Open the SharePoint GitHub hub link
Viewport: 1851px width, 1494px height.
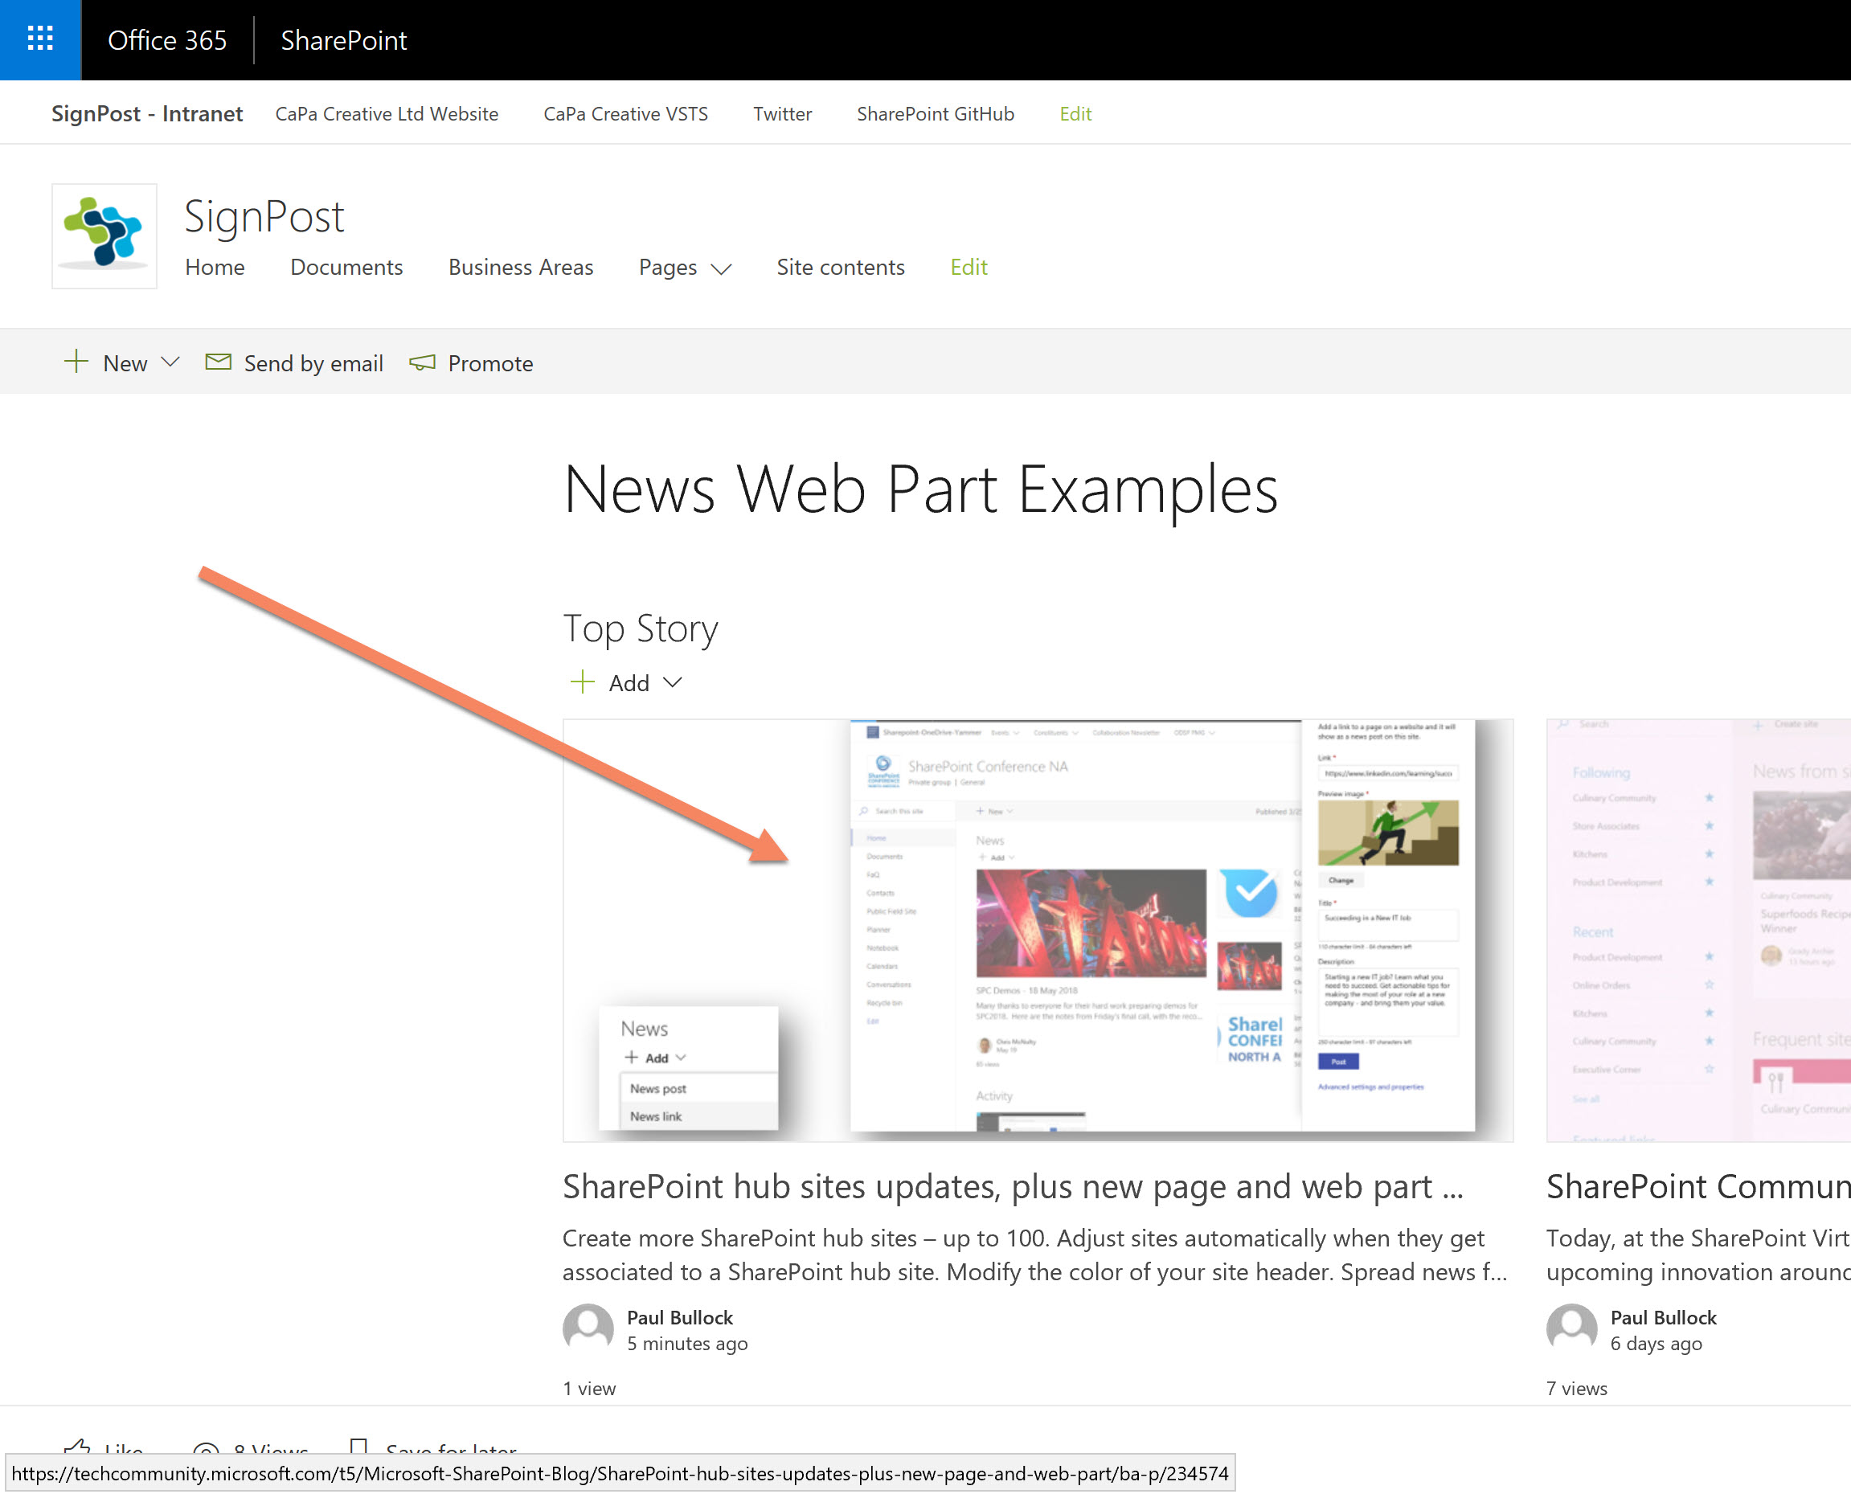point(935,113)
